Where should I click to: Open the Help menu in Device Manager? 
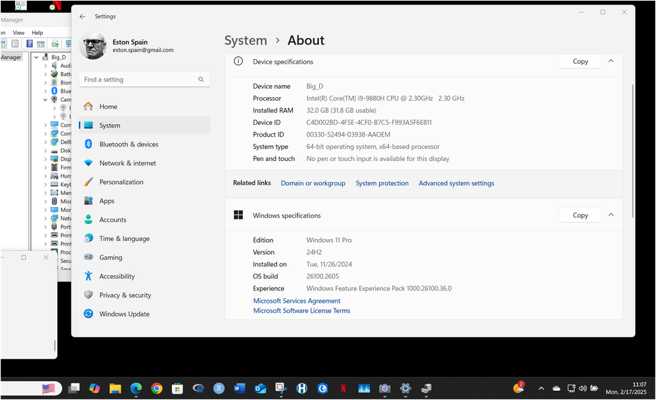pyautogui.click(x=37, y=33)
